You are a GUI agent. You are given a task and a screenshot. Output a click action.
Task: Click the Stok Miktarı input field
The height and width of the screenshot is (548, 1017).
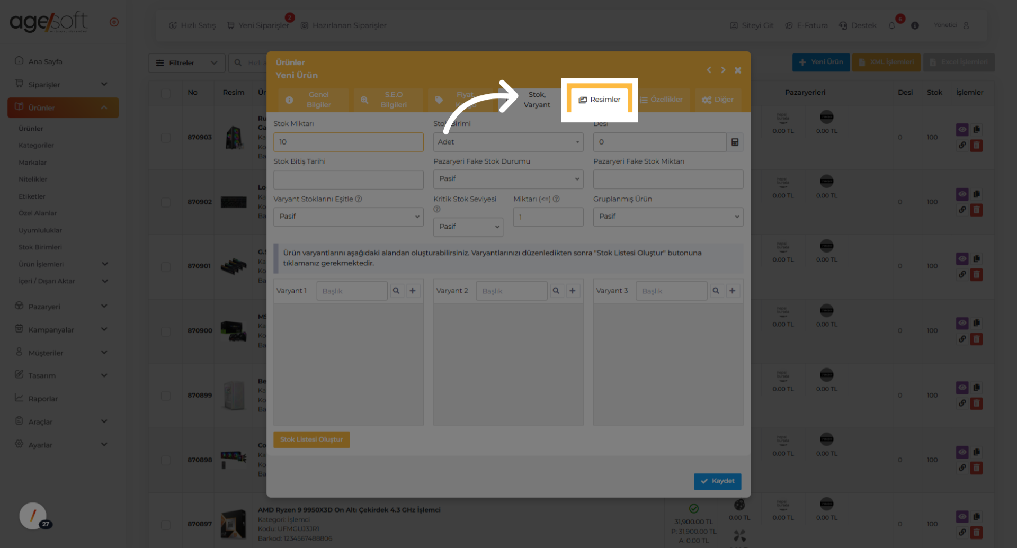348,142
